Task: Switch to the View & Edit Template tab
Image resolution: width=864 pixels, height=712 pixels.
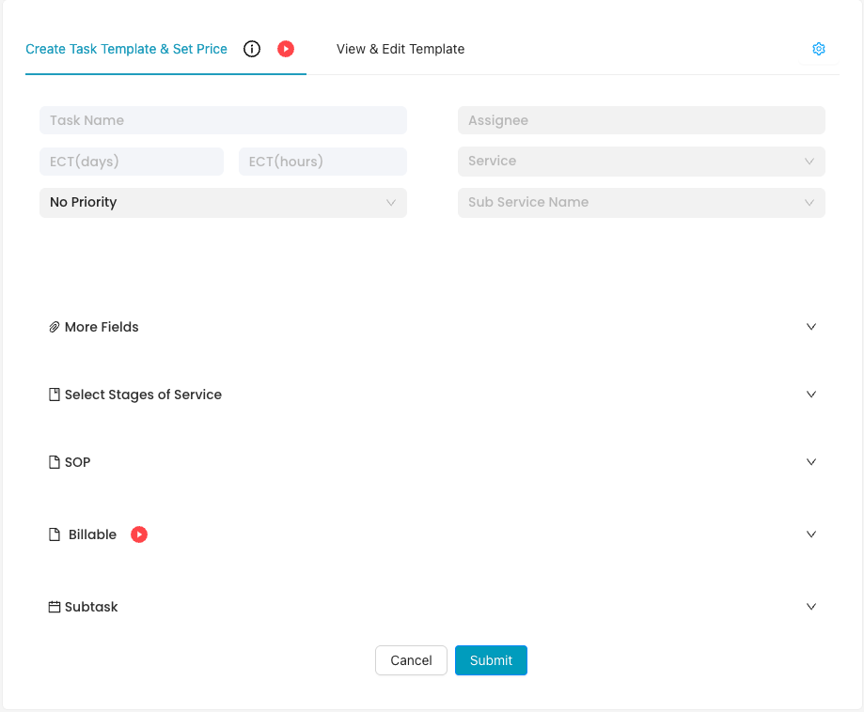Action: tap(401, 49)
